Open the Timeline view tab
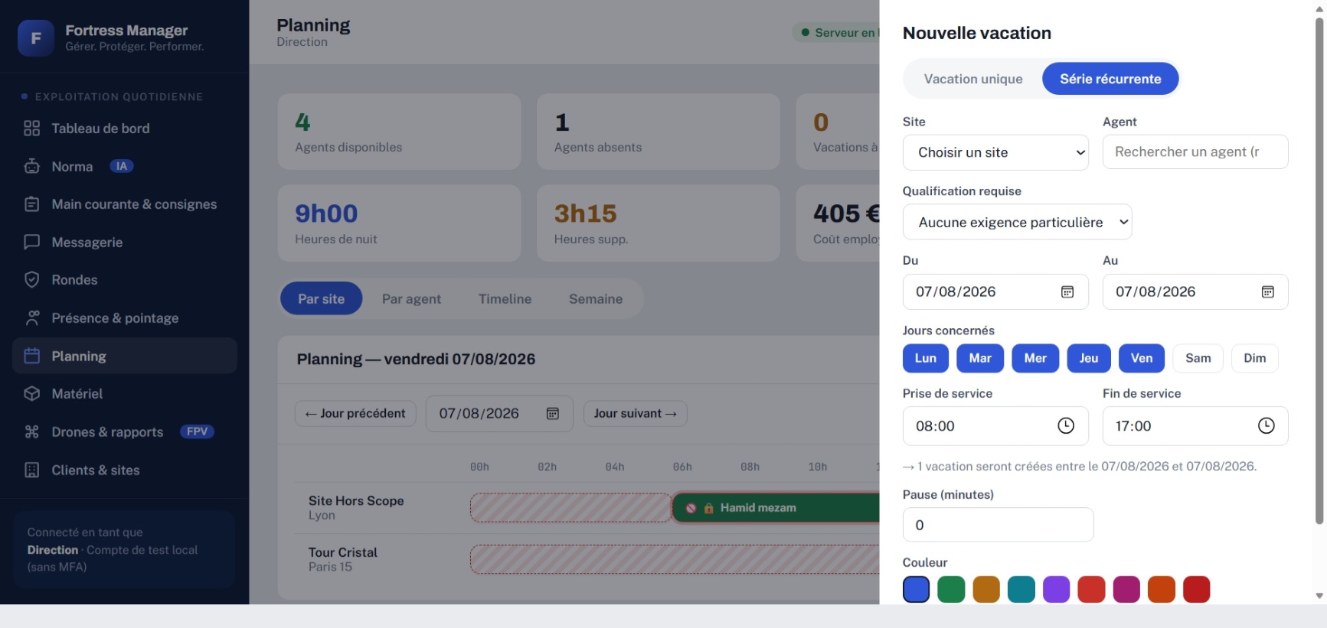 click(505, 299)
